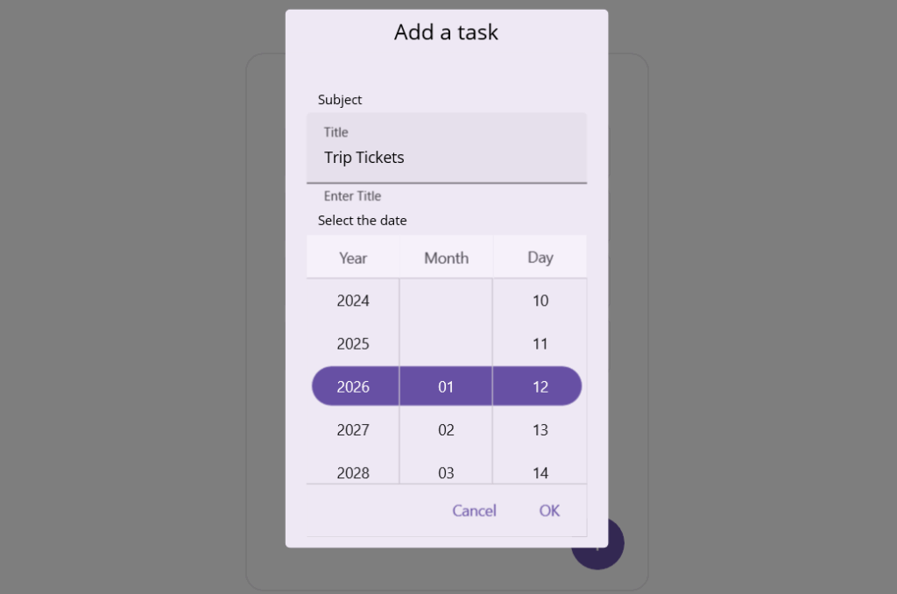Choose month 03 in the date picker
Viewport: 897px width, 594px height.
(446, 472)
